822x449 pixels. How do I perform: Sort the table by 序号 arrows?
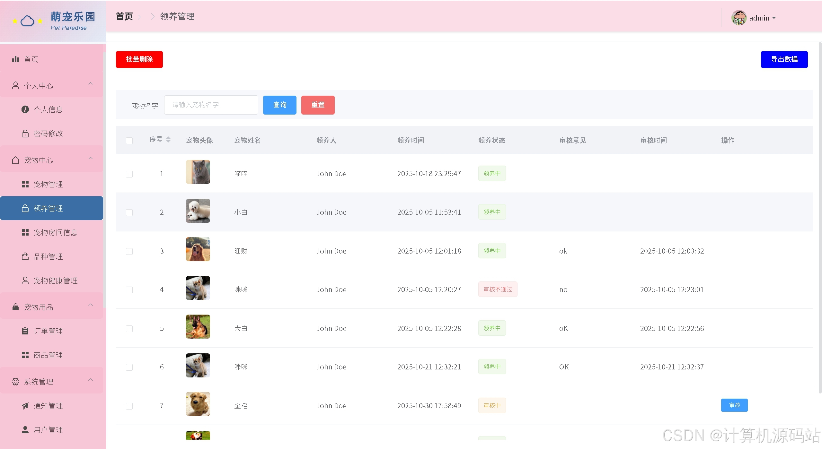click(168, 139)
